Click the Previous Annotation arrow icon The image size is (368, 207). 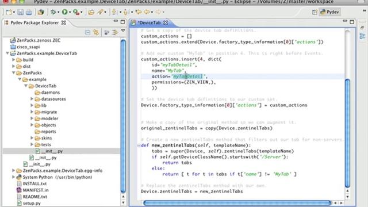125,12
